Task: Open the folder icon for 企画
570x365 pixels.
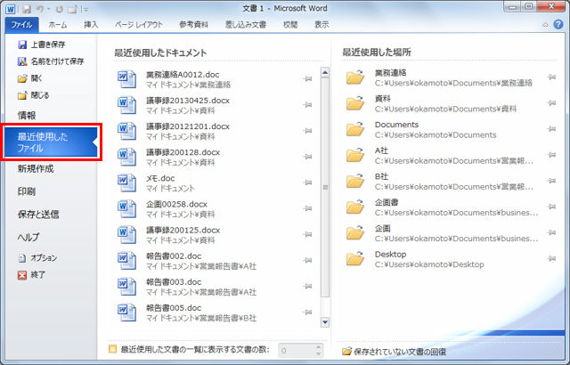Action: click(x=355, y=232)
